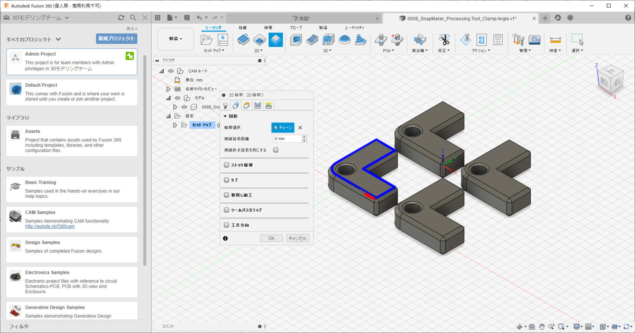Click the 複合軸 multi-axis machining icon

coord(420,40)
